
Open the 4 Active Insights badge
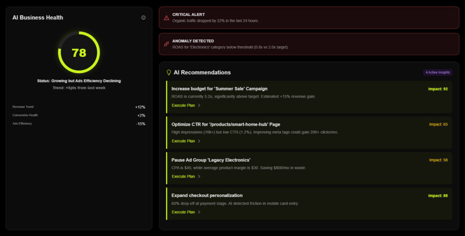(x=438, y=72)
